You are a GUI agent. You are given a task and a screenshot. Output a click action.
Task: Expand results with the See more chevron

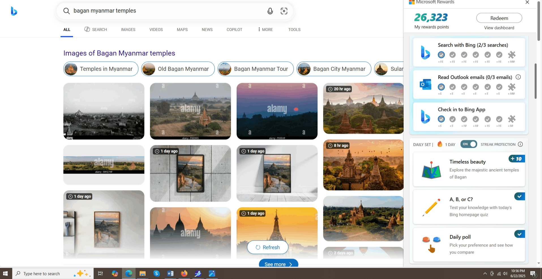click(291, 264)
